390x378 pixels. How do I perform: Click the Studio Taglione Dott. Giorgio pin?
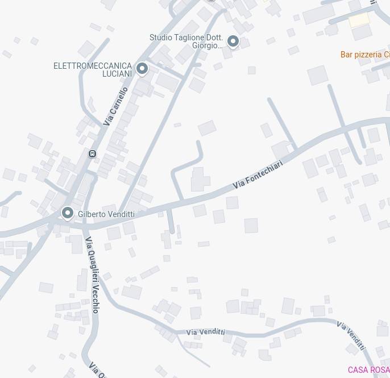233,42
